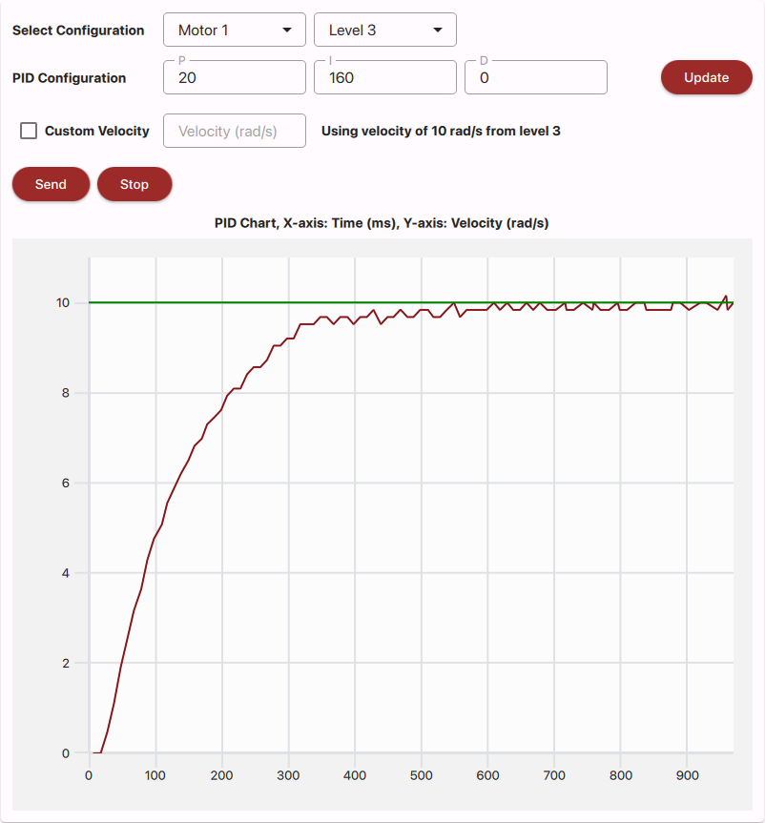Click the PID Chart title text

[382, 222]
